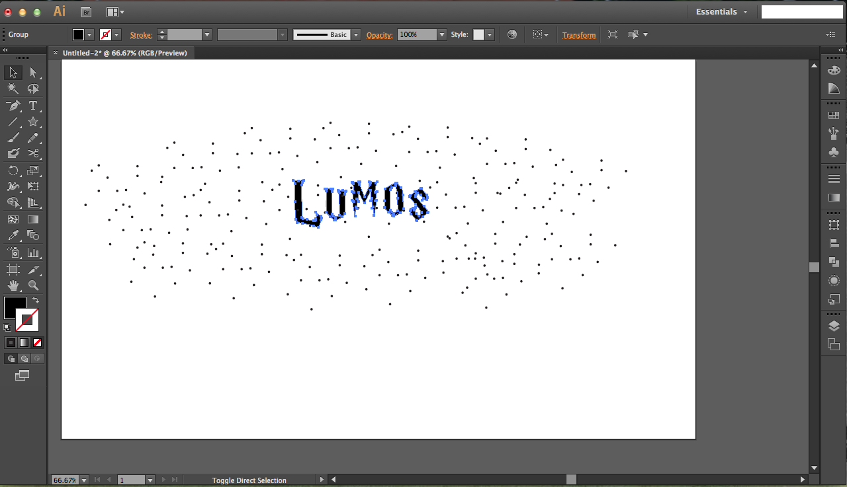This screenshot has width=847, height=487.
Task: Select the Shape Builder tool
Action: pos(13,202)
